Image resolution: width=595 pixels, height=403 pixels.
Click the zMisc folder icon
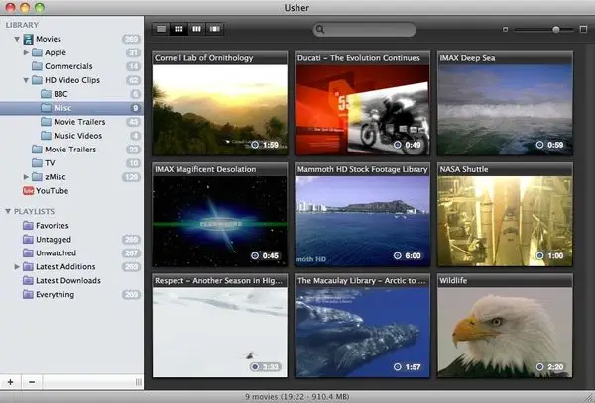pos(38,177)
